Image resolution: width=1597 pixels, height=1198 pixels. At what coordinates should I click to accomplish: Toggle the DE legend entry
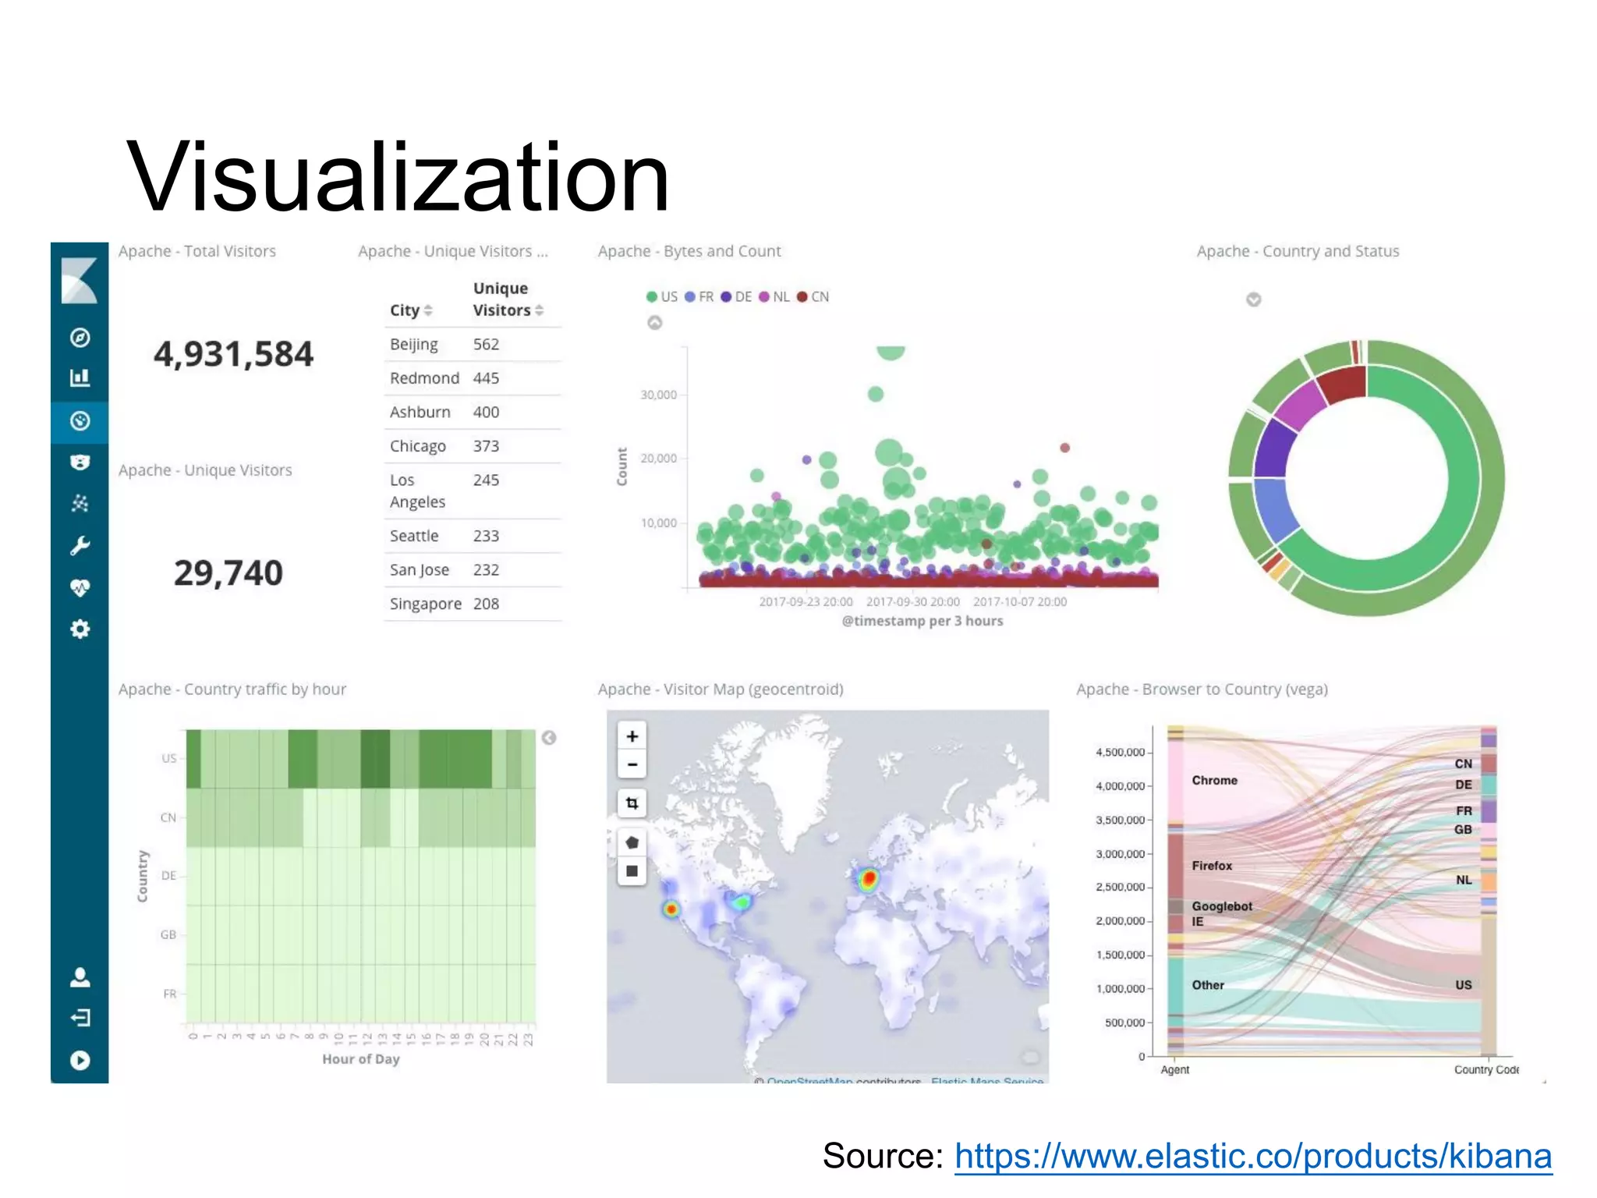coord(736,297)
